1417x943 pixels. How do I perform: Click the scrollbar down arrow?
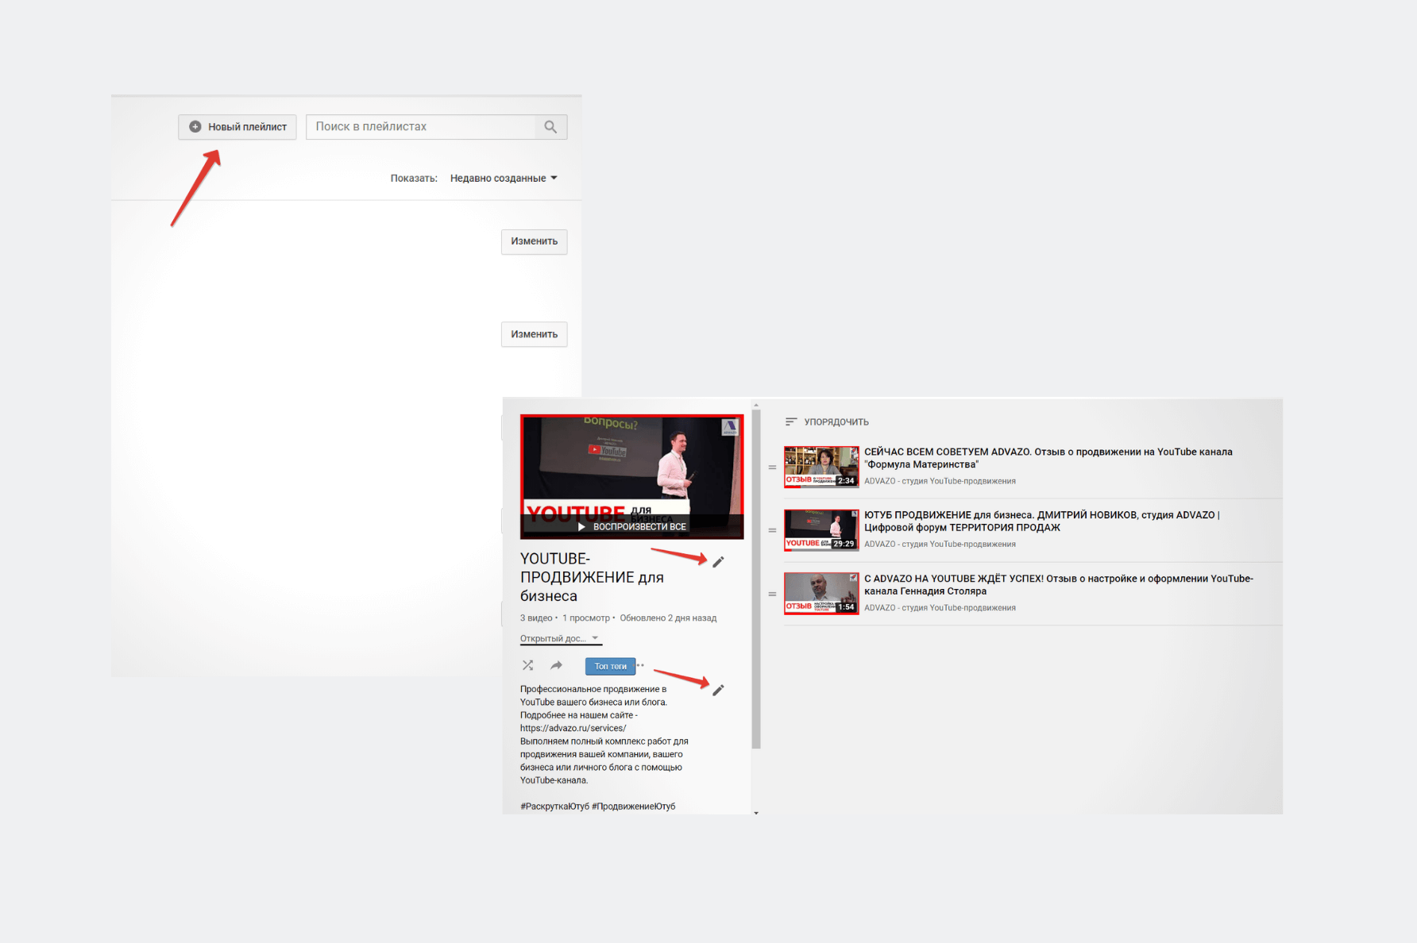tap(756, 813)
